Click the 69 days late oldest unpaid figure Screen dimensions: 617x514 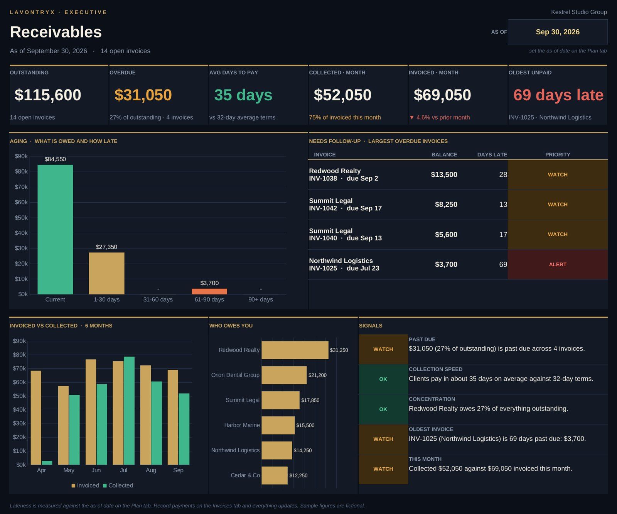point(558,95)
